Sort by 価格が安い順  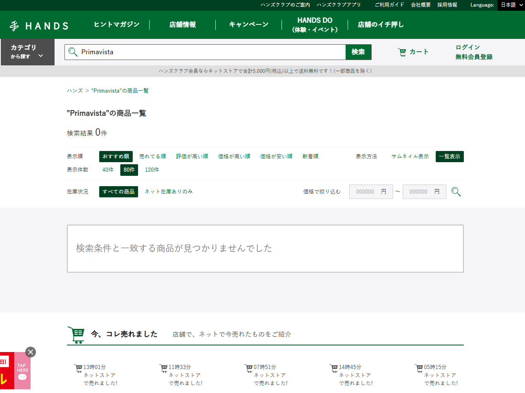pos(277,156)
